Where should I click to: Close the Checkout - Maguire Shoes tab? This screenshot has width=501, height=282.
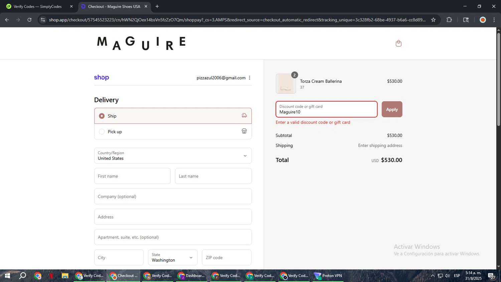[146, 6]
